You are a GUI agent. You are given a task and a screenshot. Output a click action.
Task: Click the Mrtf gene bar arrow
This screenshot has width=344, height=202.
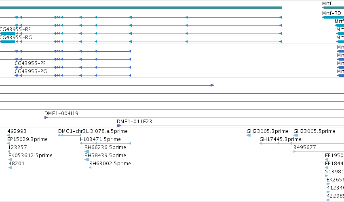333,8
